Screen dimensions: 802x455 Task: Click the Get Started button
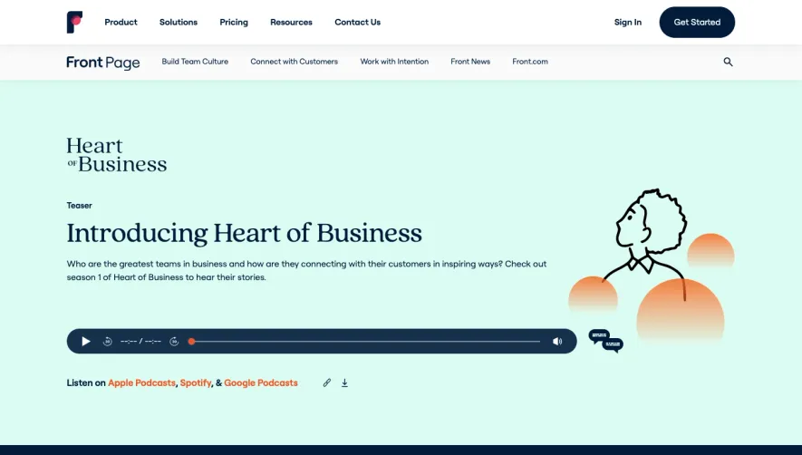click(x=697, y=22)
